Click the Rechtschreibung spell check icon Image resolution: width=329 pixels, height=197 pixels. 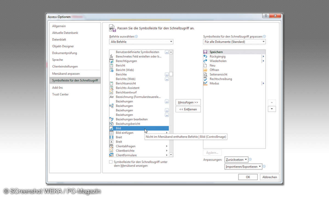(x=205, y=79)
